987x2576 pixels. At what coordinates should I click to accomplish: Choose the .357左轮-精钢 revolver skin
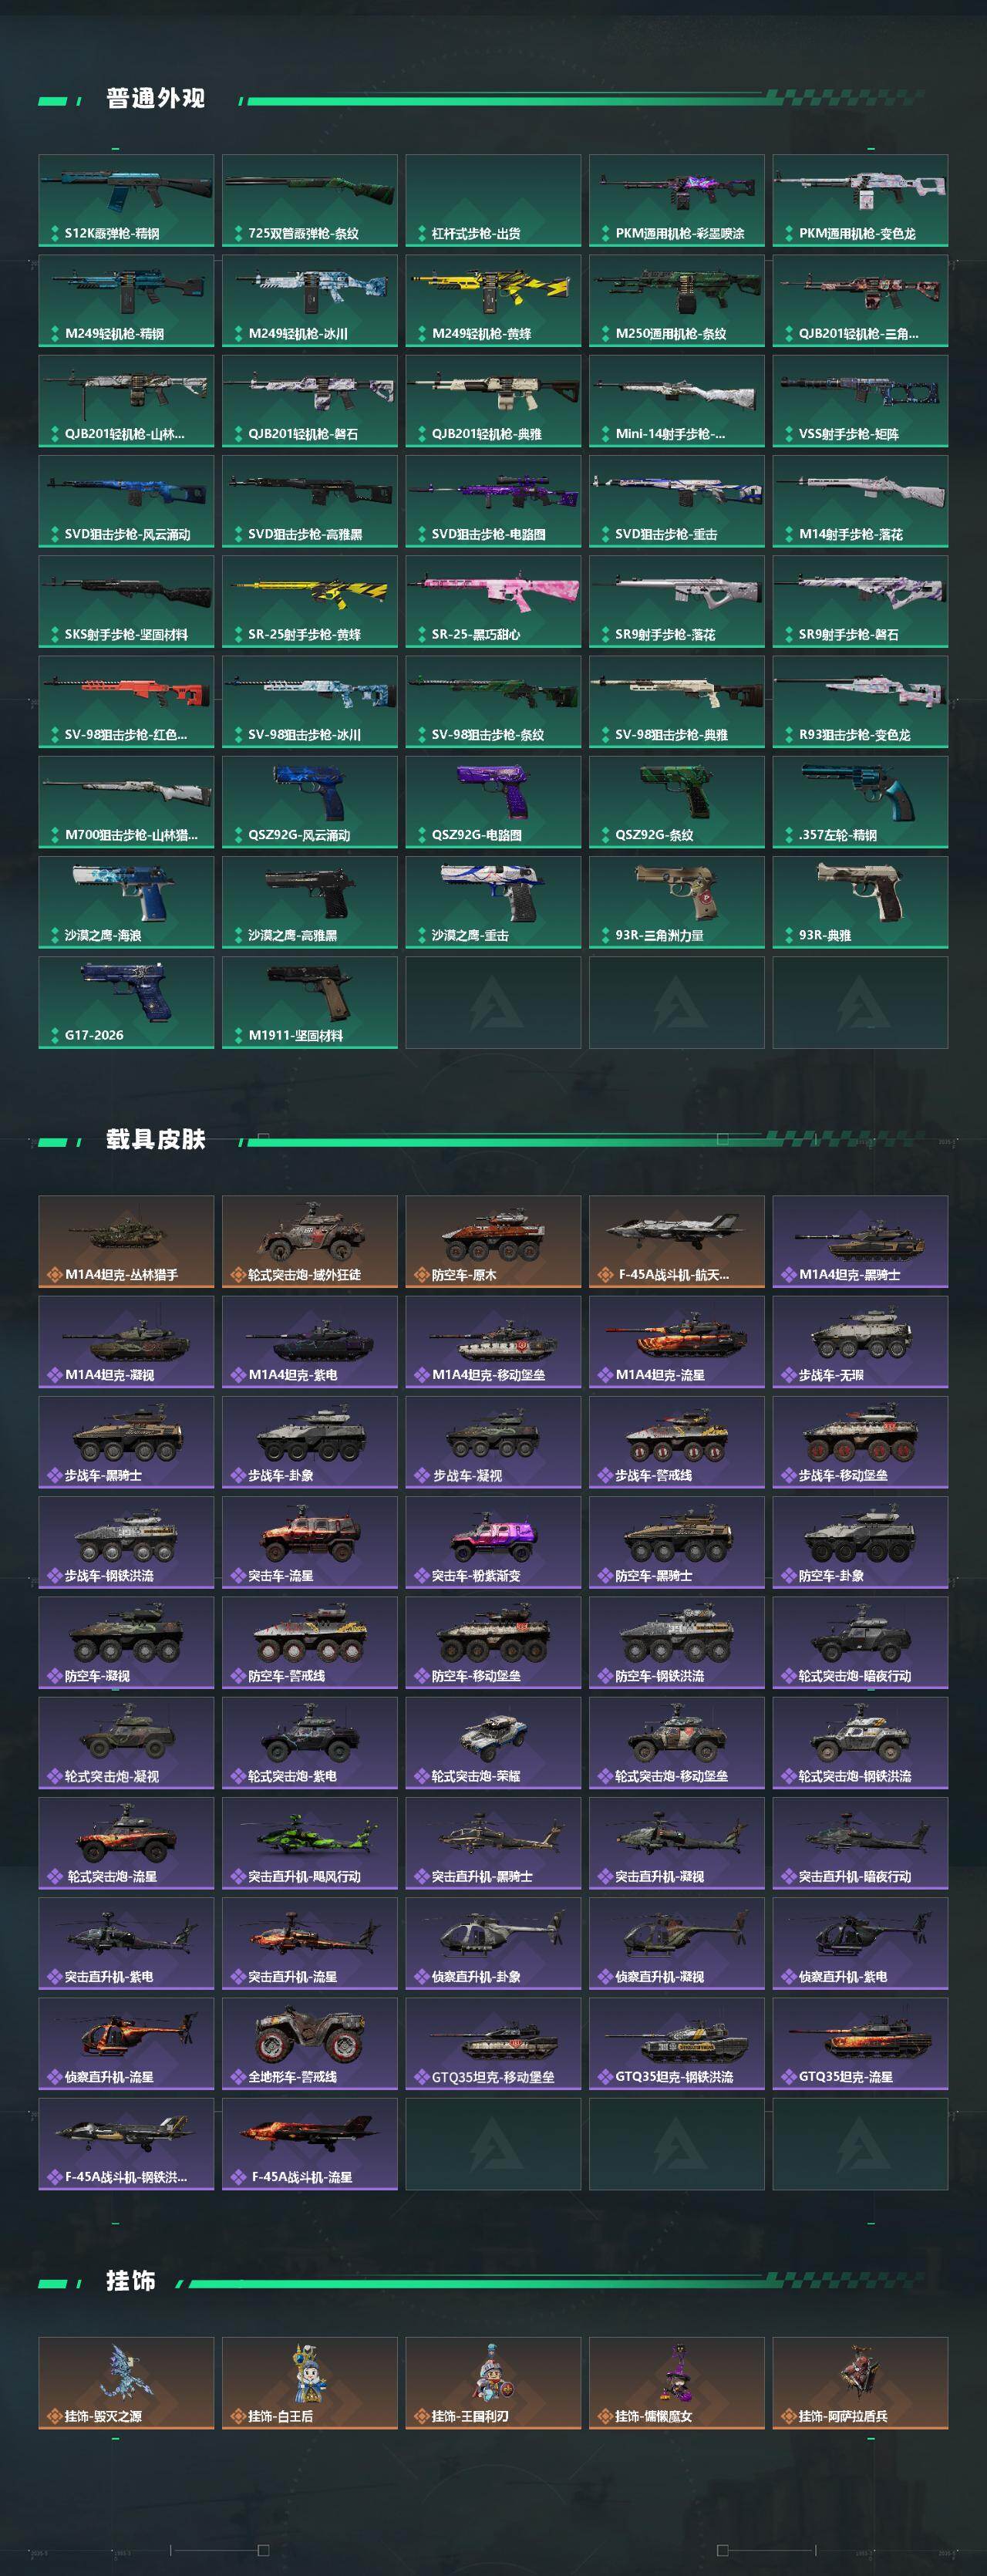coord(860,802)
